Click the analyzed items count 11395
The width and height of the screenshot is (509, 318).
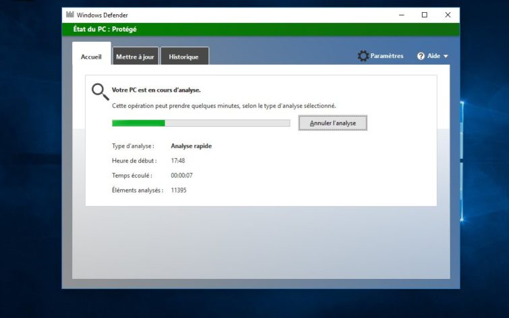click(179, 190)
